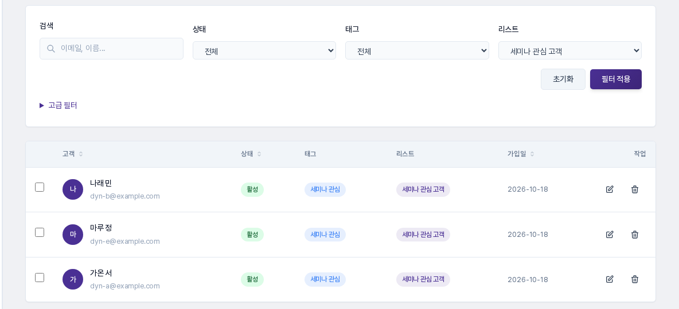The image size is (679, 309).
Task: Click the 가 avatar of 가온서
Action: (73, 279)
